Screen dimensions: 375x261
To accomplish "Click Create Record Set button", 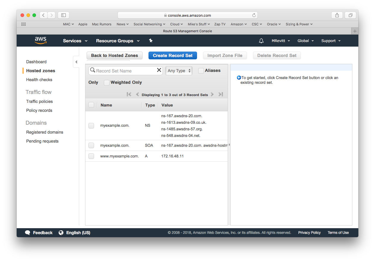I will pyautogui.click(x=173, y=55).
